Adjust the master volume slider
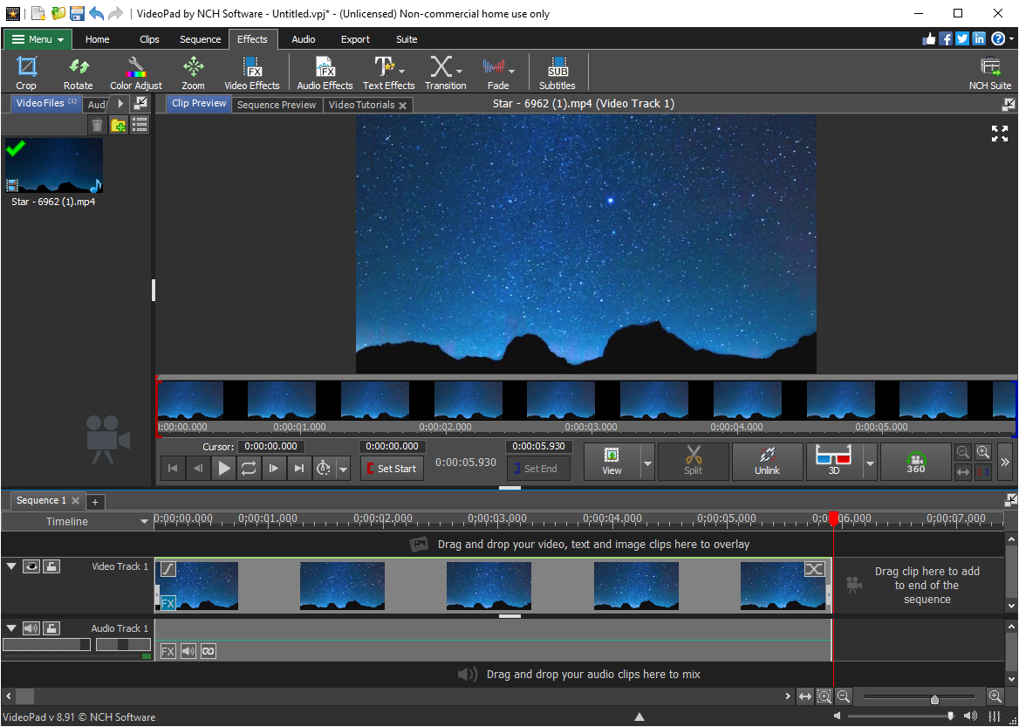 point(951,717)
